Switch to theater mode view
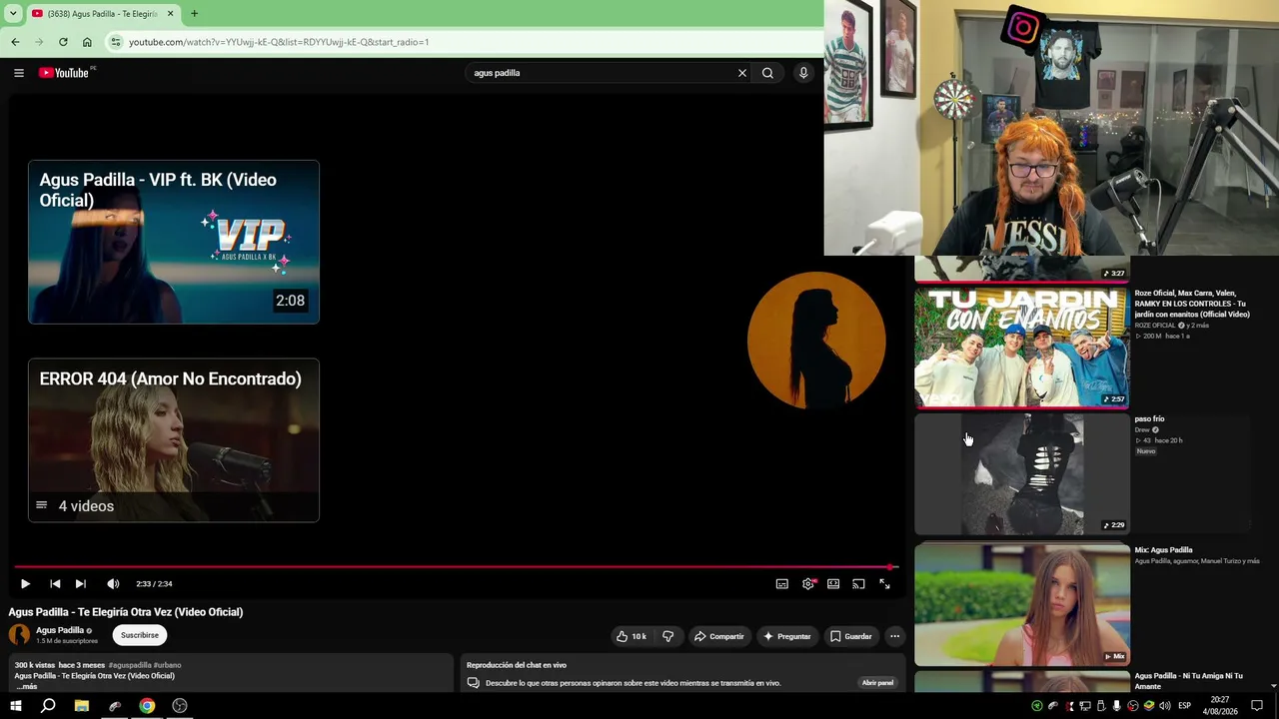Viewport: 1279px width, 719px height. pos(833,584)
